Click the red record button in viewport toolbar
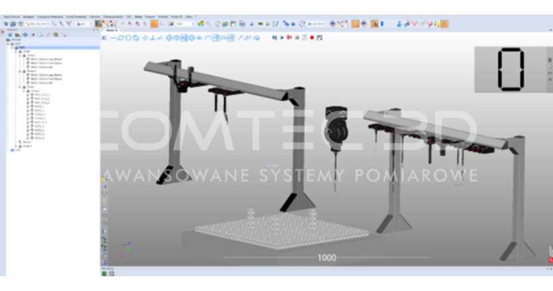 [311, 38]
